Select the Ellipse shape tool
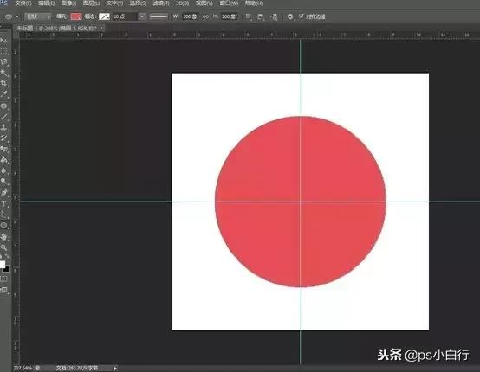The height and width of the screenshot is (372, 480). point(4,225)
